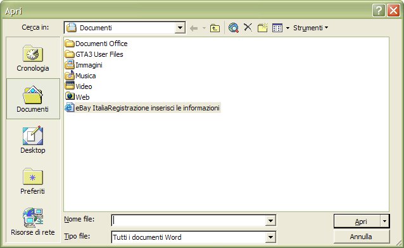Open the Apri button options arrow
This screenshot has height=248, width=404.
(384, 221)
